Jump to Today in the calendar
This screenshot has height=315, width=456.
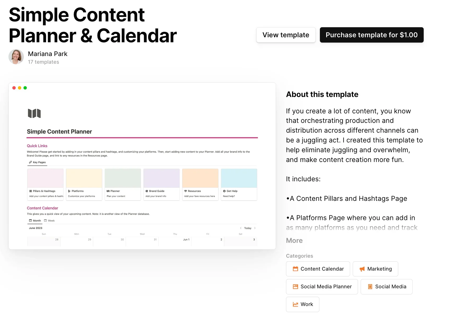248,228
